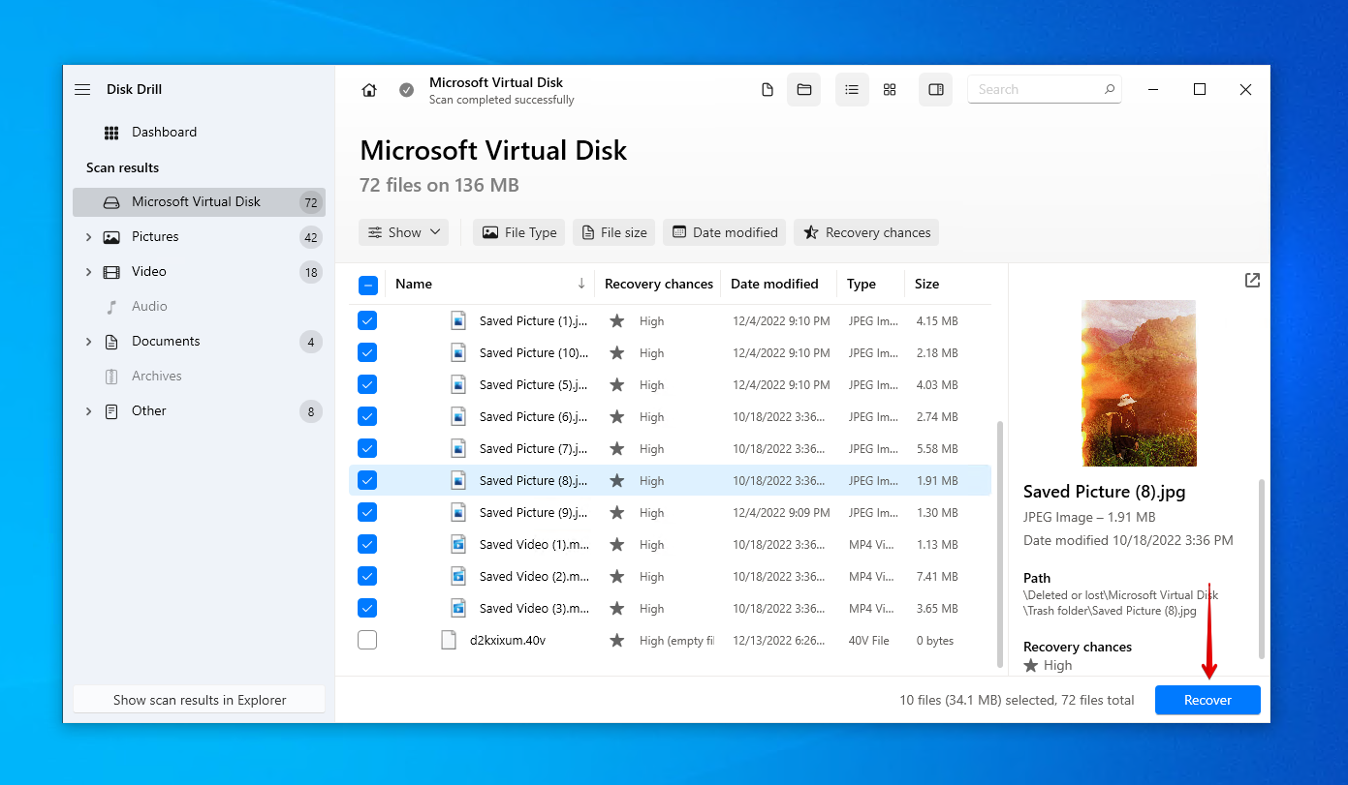Select Microsoft Virtual Disk in scan results

pyautogui.click(x=196, y=202)
